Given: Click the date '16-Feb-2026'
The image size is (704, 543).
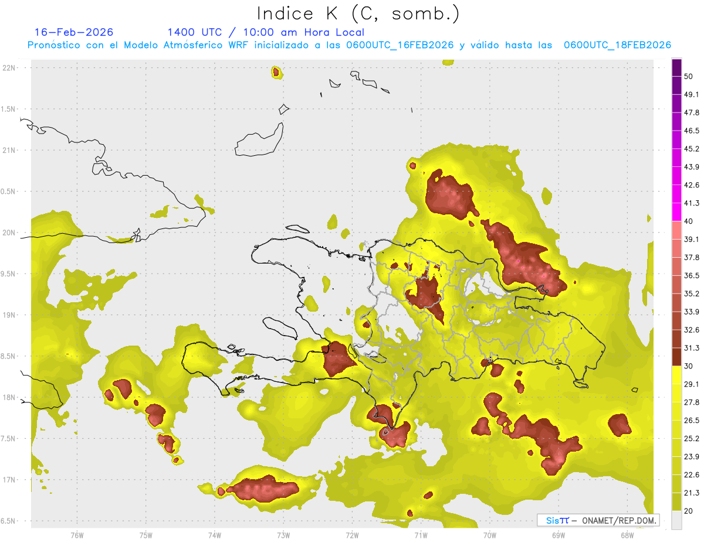Looking at the screenshot, I should click(74, 32).
